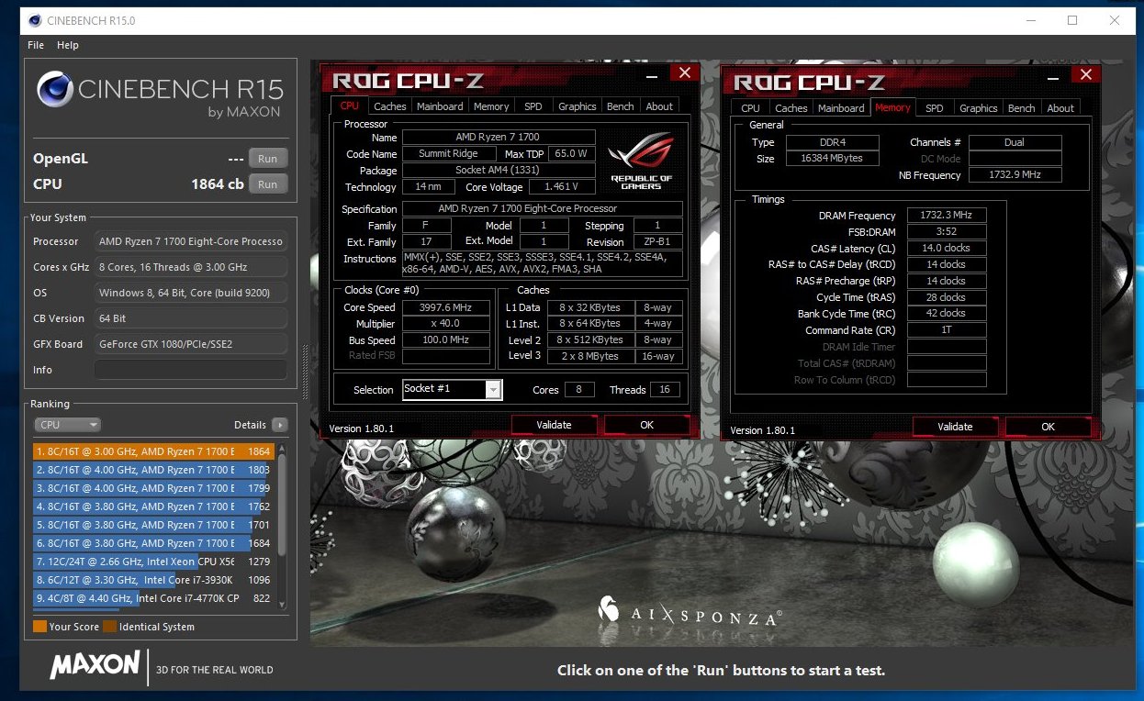Screen dimensions: 1144x701
Task: Open Mainboard tab in right CPU-Z window
Action: pos(841,108)
